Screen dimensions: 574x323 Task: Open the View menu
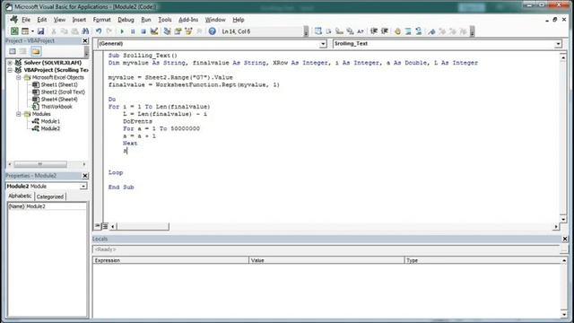(x=59, y=20)
